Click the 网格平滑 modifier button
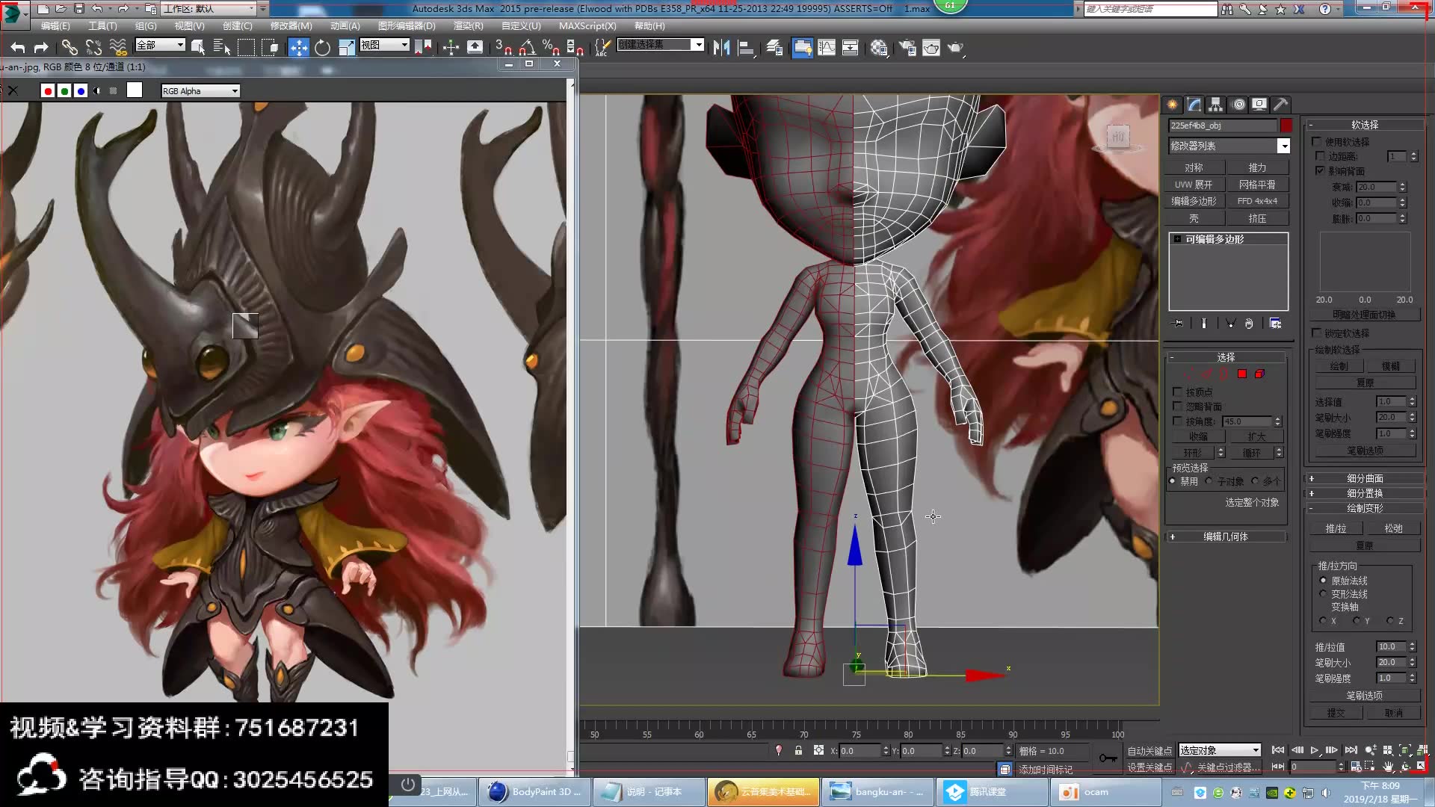Screen dimensions: 1435x807 coord(1257,185)
